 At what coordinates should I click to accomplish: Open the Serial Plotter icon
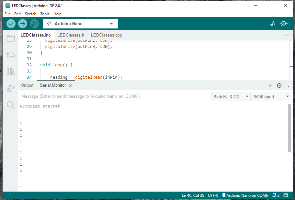click(273, 24)
